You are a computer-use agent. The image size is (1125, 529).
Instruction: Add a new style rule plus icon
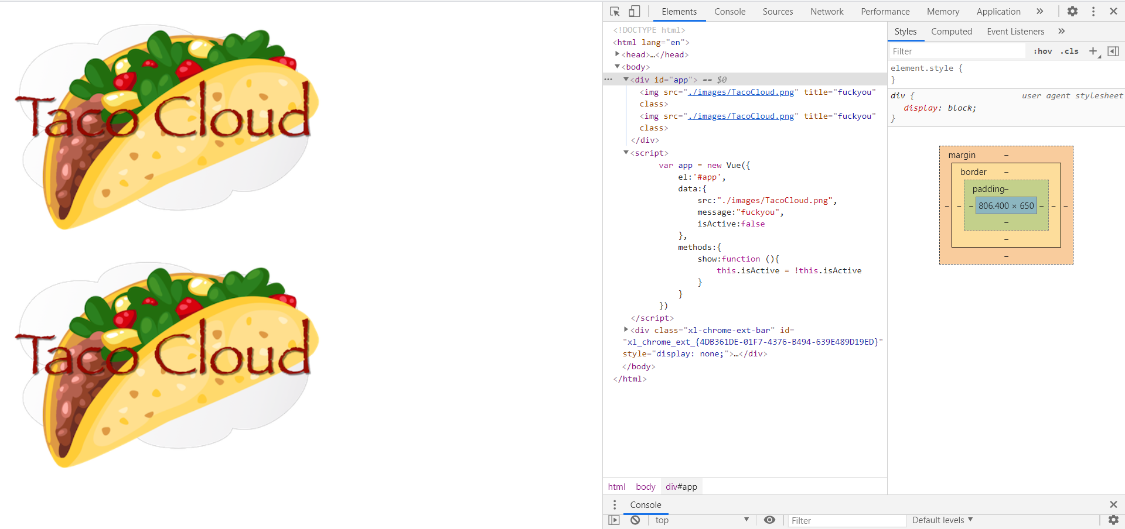(1093, 51)
